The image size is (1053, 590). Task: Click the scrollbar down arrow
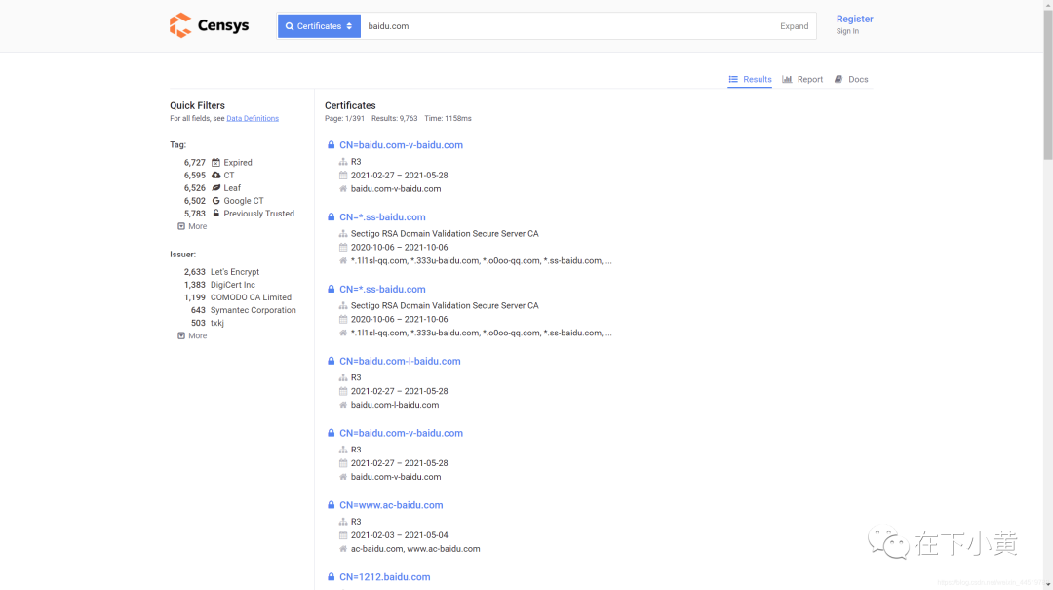[x=1047, y=584]
